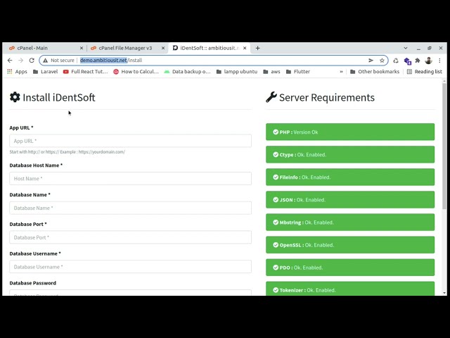Click the 'OpenSSL : Ok. Enabled.' text
The image size is (450, 338).
pos(307,245)
